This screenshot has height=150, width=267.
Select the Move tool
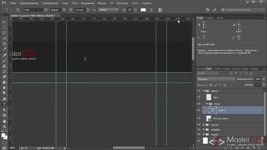coord(5,22)
